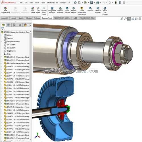Expand the BP.M03<1> subassembly
Image resolution: width=142 pixels, height=142 pixels.
click(2, 101)
